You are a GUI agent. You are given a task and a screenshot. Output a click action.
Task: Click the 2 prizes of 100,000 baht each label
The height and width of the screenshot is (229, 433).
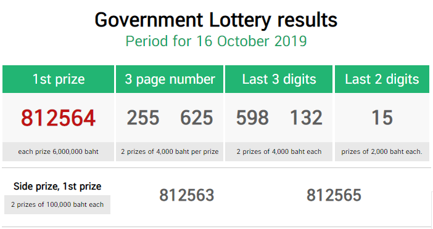coord(57,204)
